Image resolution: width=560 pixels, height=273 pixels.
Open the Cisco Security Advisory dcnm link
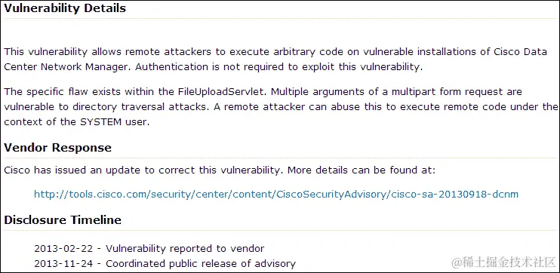point(276,194)
